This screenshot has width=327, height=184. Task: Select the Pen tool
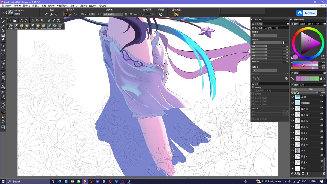point(3,73)
